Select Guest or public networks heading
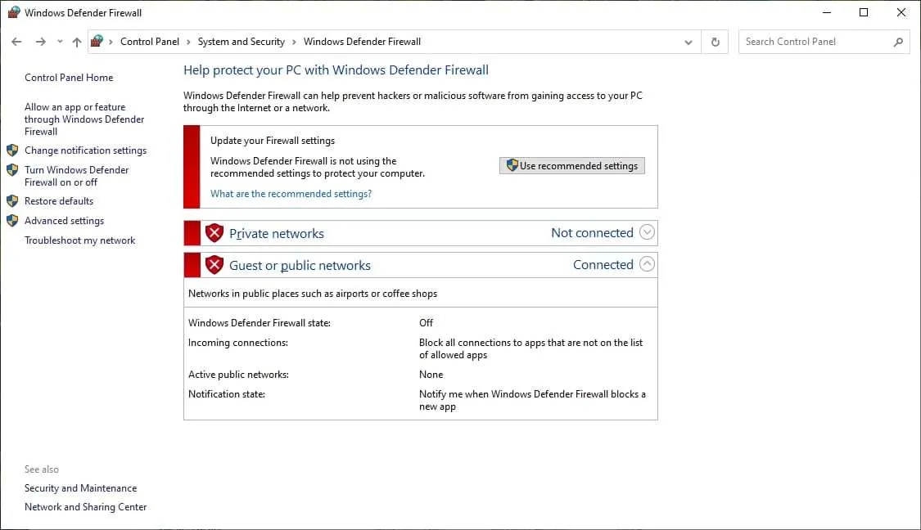The width and height of the screenshot is (921, 530). click(300, 265)
